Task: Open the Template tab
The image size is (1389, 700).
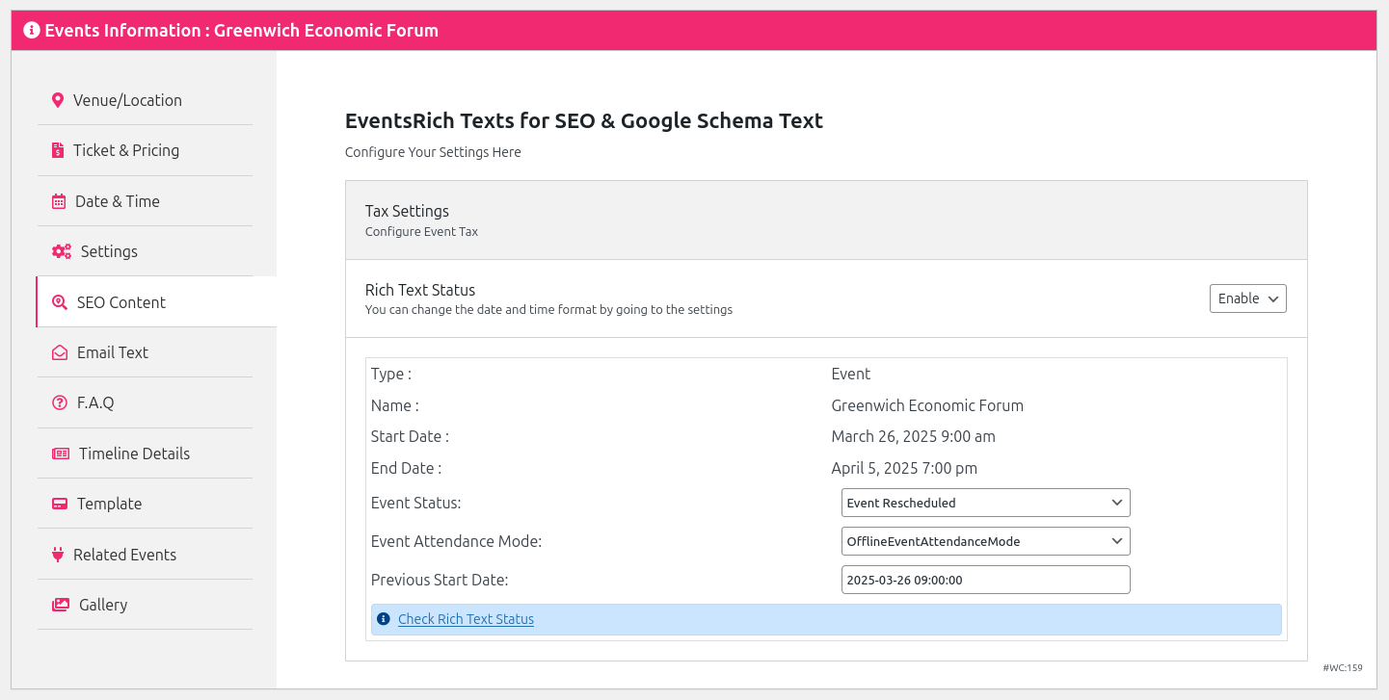Action: (145, 504)
